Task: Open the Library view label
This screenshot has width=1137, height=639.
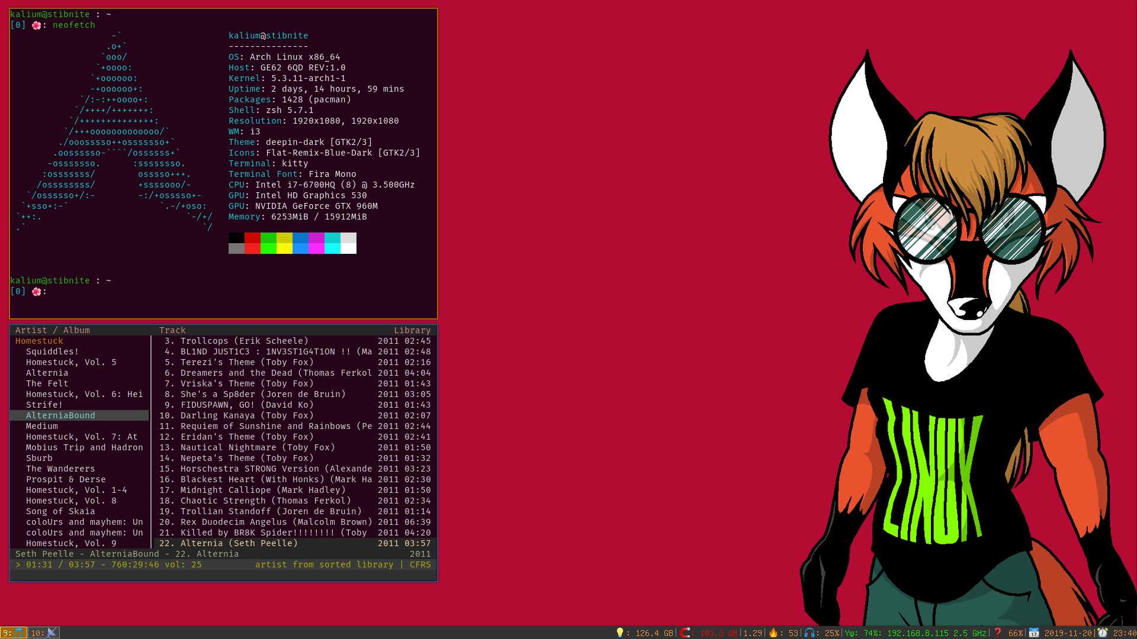Action: coord(412,330)
